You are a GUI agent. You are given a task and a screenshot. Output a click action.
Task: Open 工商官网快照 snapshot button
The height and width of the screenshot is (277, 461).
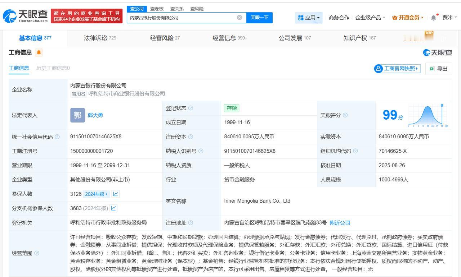(x=398, y=69)
